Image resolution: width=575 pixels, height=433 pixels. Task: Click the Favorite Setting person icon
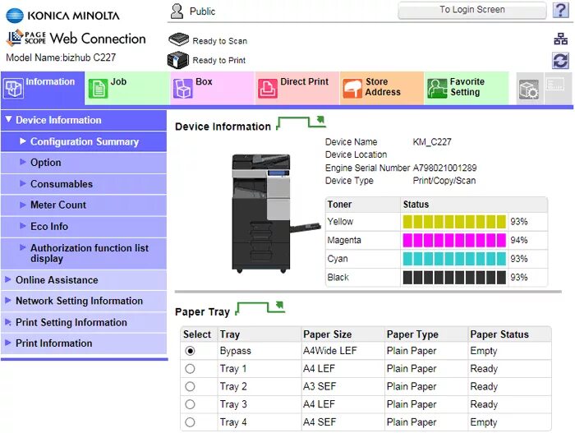437,89
